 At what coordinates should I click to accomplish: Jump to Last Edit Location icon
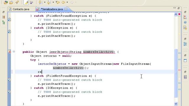click(x=58, y=2)
